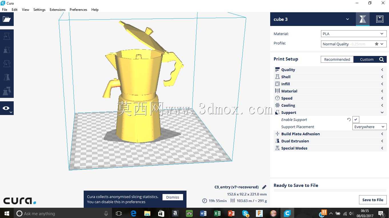
Task: Open the view mode eye menu
Action: [7, 108]
